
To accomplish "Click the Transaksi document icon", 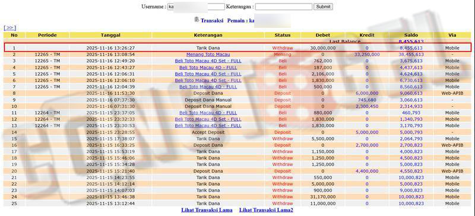I will 197,20.
